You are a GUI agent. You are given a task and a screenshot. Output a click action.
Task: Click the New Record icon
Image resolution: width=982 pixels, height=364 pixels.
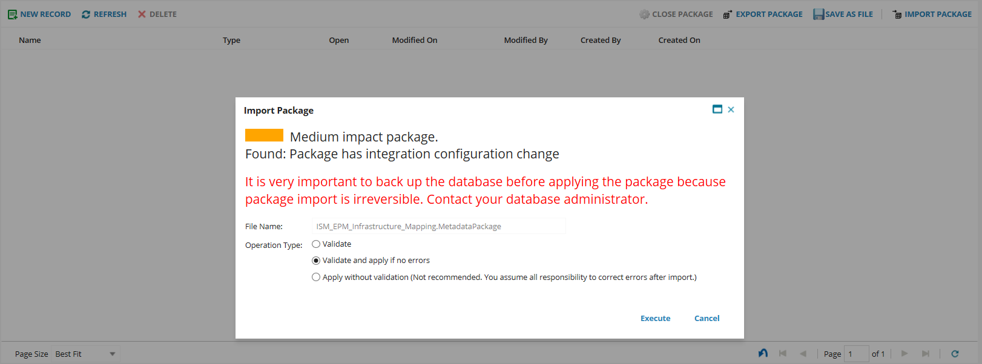tap(12, 15)
